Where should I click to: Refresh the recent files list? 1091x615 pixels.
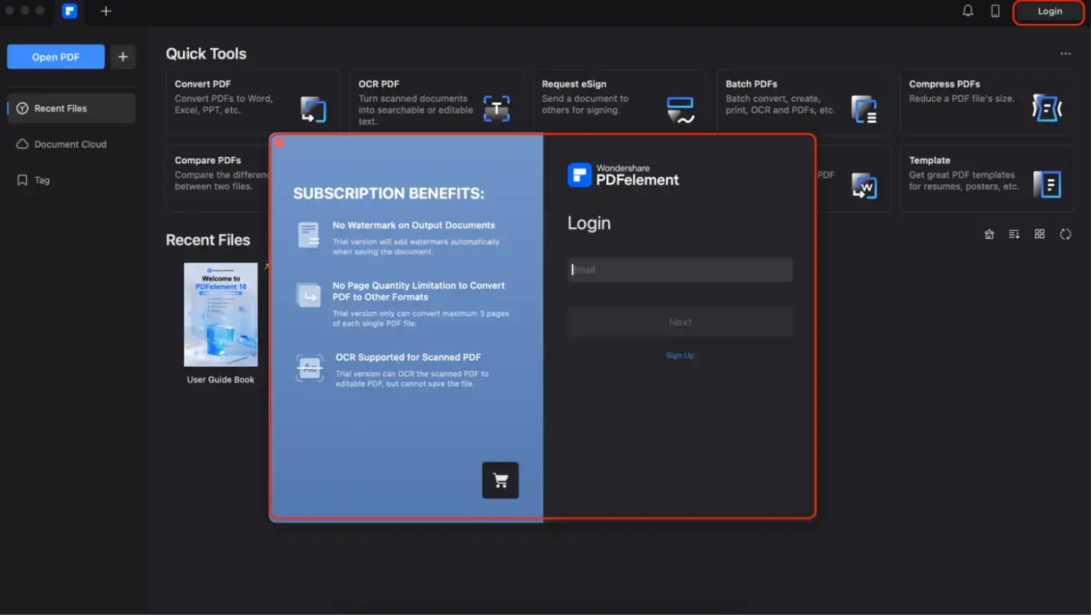click(1065, 233)
